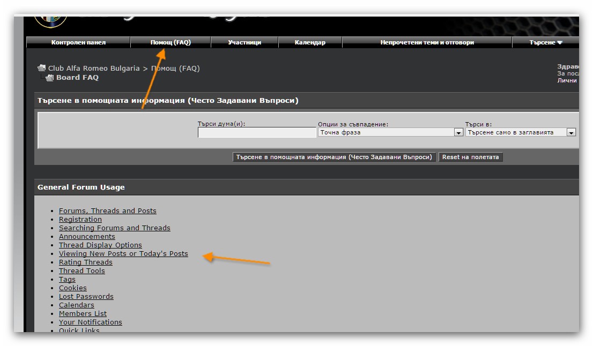Open Непрочетени теми и отговори

[427, 42]
